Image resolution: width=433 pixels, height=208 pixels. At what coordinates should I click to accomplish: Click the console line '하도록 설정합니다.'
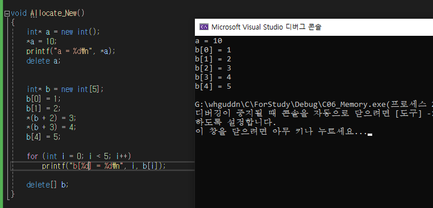(x=236, y=123)
